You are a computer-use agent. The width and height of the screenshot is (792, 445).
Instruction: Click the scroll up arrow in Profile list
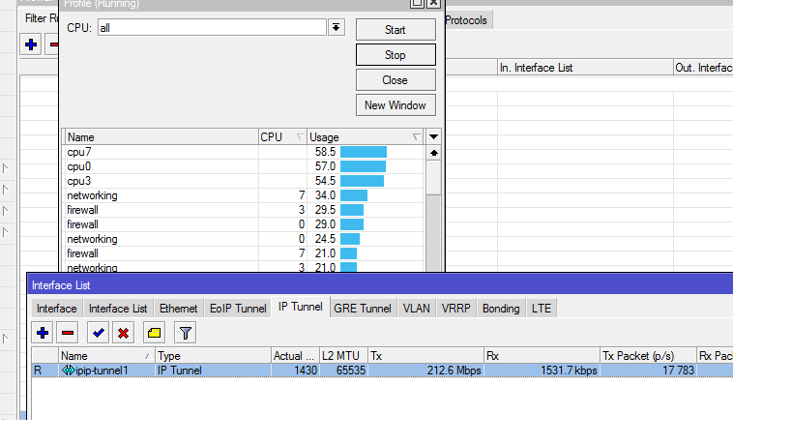(x=433, y=153)
